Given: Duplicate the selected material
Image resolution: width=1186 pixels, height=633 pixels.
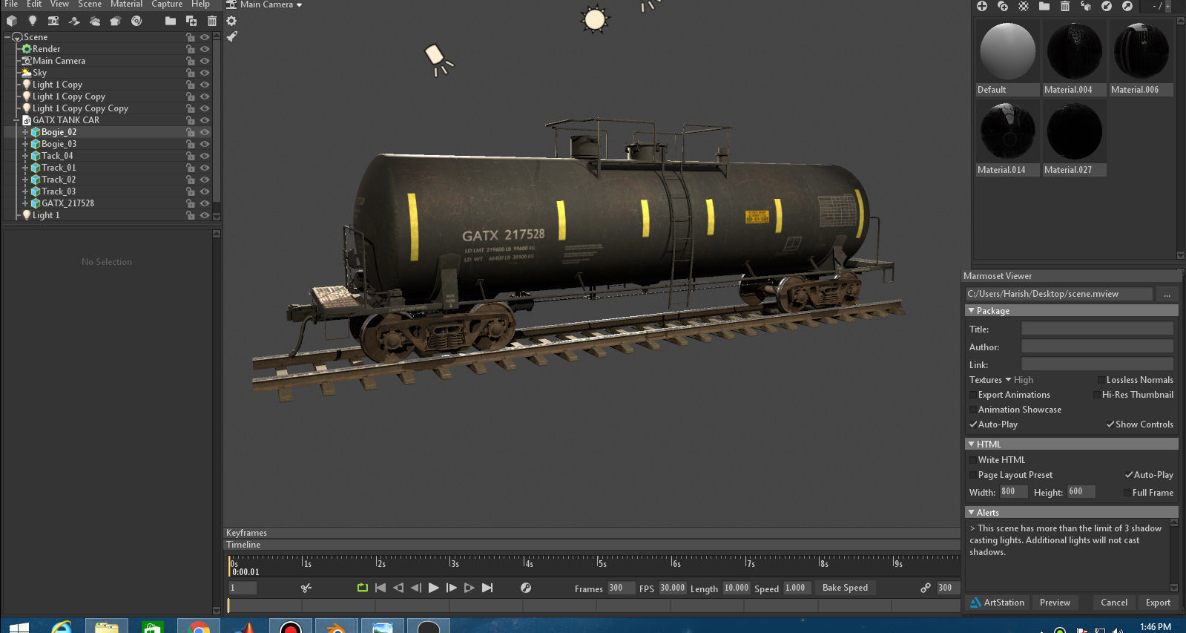Looking at the screenshot, I should (1003, 6).
